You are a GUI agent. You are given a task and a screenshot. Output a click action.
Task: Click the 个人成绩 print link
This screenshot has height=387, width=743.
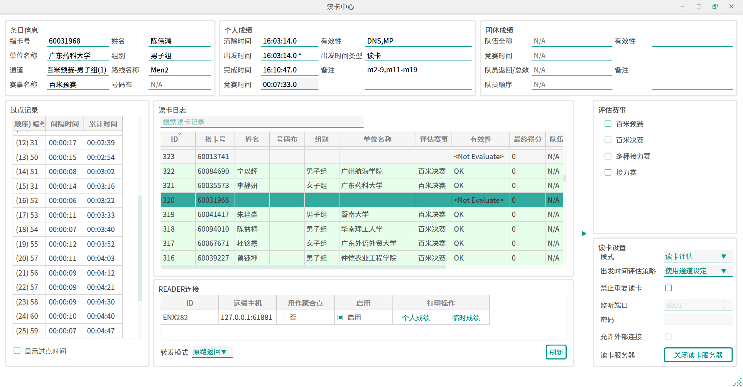[416, 318]
